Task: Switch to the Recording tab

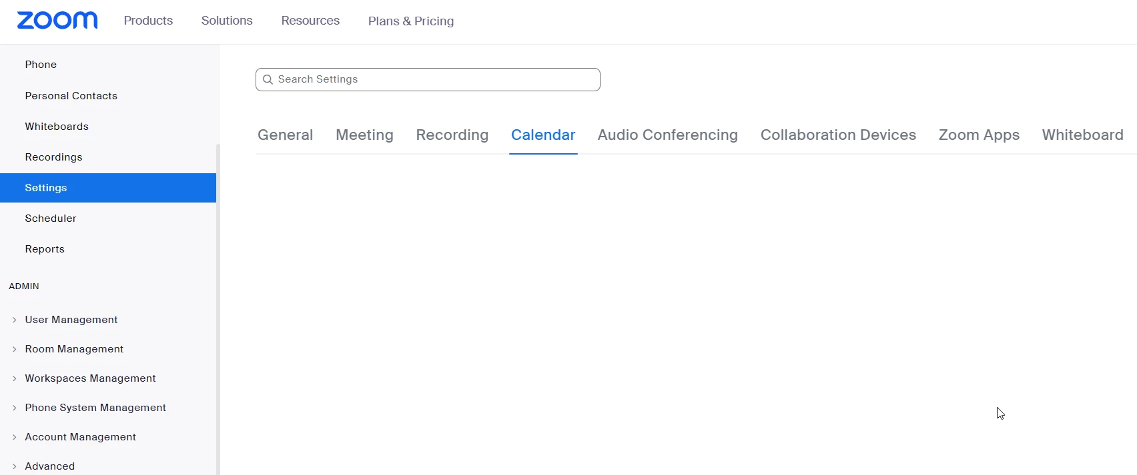Action: pos(452,135)
